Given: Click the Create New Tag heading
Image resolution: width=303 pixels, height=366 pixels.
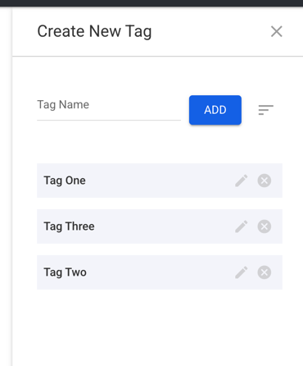Looking at the screenshot, I should point(94,31).
